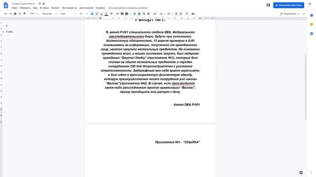Screen dimensions: 316x177
Task: Click the 'Приложение №1' line
Action: (x=177, y=142)
